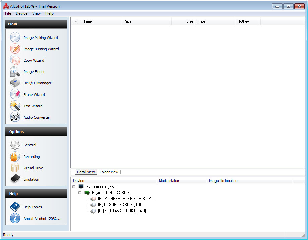
Task: Click the Image Finder magnifier icon
Action: click(15, 71)
